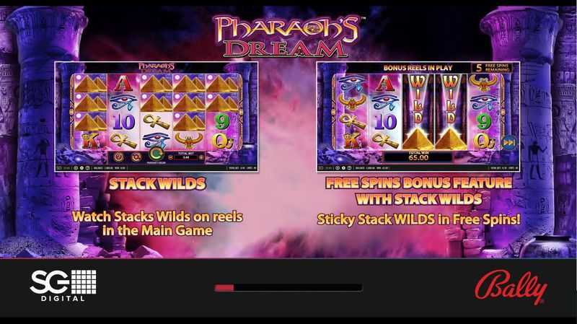Click the SG Digital logo
The width and height of the screenshot is (577, 324).
(63, 285)
